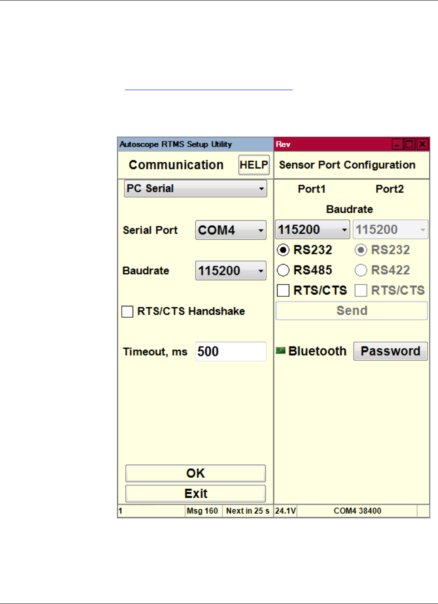Click the Next in 25 s status entry
This screenshot has width=438, height=604.
click(x=247, y=511)
